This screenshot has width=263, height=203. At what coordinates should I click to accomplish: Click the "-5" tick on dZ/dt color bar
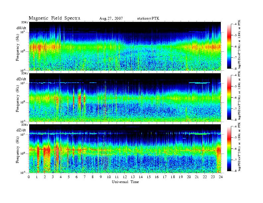pos(235,138)
